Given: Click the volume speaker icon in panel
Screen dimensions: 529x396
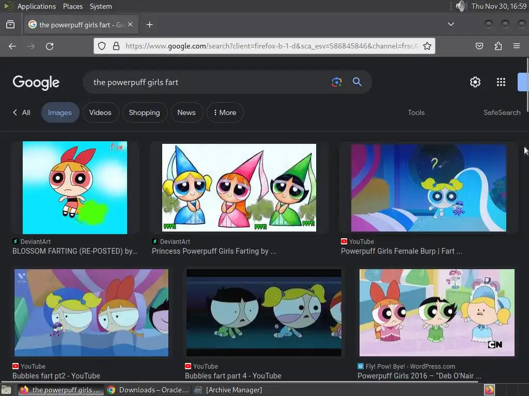Looking at the screenshot, I should (460, 6).
